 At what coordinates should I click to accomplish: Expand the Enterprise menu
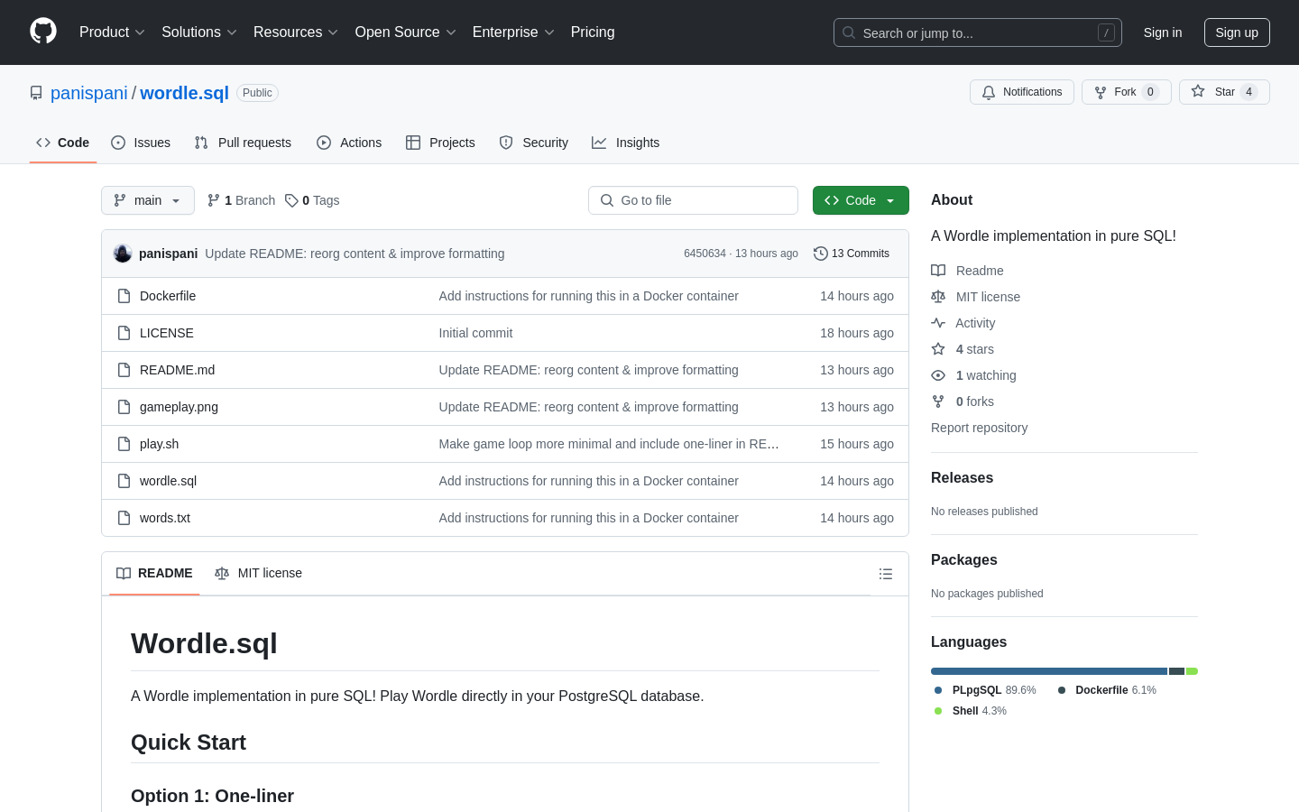[513, 32]
